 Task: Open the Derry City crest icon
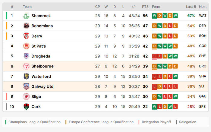click(x=26, y=36)
